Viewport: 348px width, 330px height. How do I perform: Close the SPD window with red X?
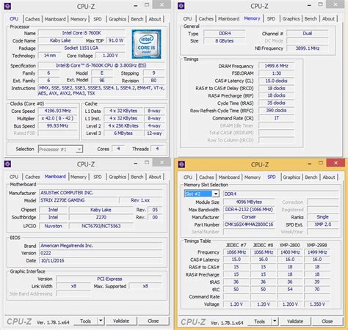[x=336, y=163]
